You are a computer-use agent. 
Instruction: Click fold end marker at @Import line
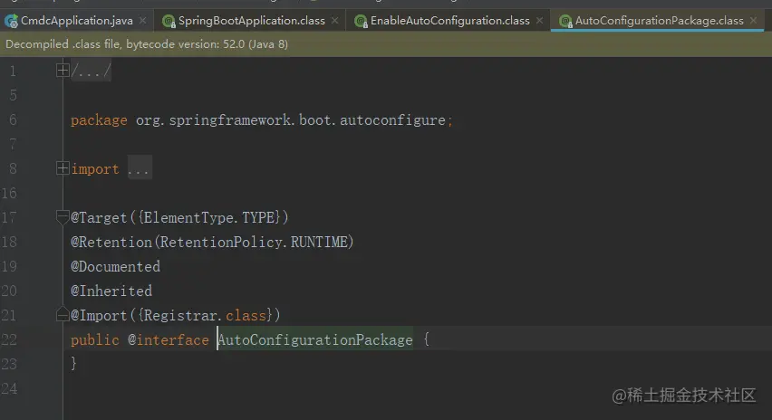click(63, 314)
